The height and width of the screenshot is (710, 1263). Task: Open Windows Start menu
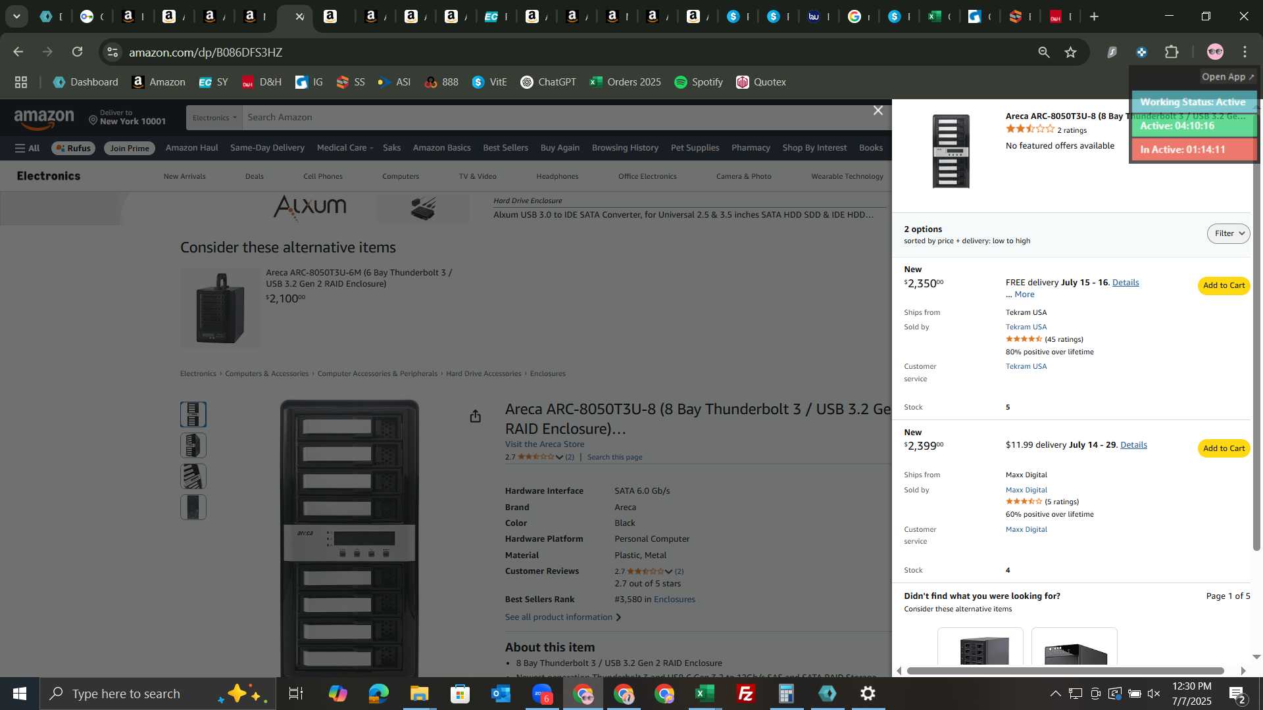pyautogui.click(x=20, y=694)
